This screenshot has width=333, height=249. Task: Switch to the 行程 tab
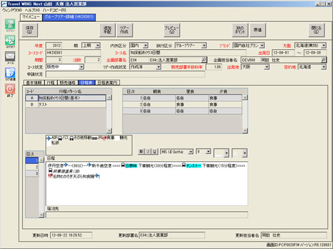point(51,82)
